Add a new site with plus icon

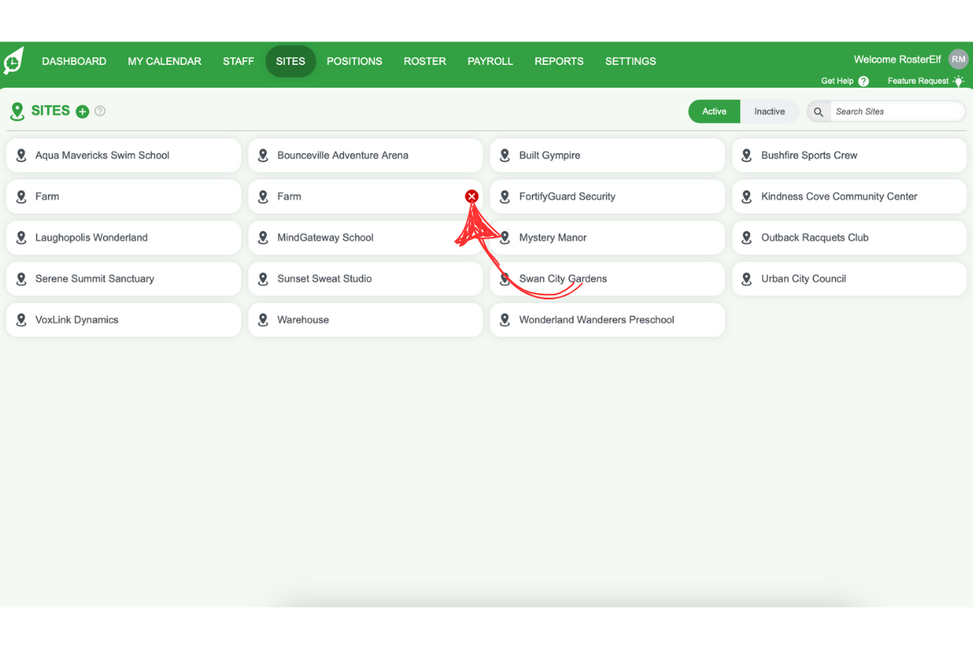coord(82,112)
